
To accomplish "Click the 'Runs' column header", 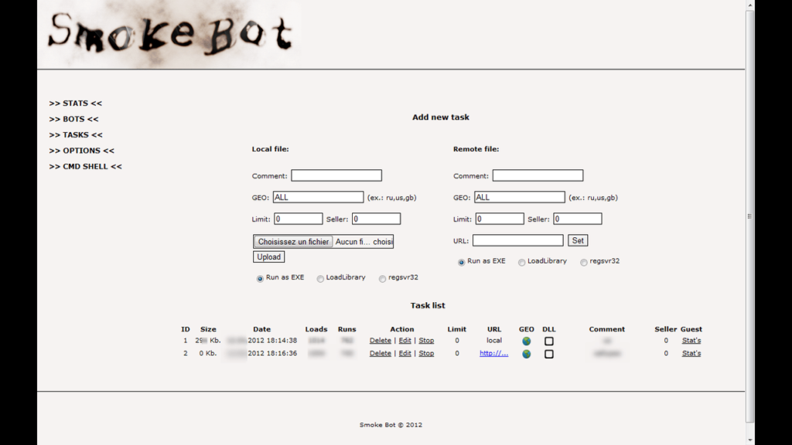I will point(347,329).
